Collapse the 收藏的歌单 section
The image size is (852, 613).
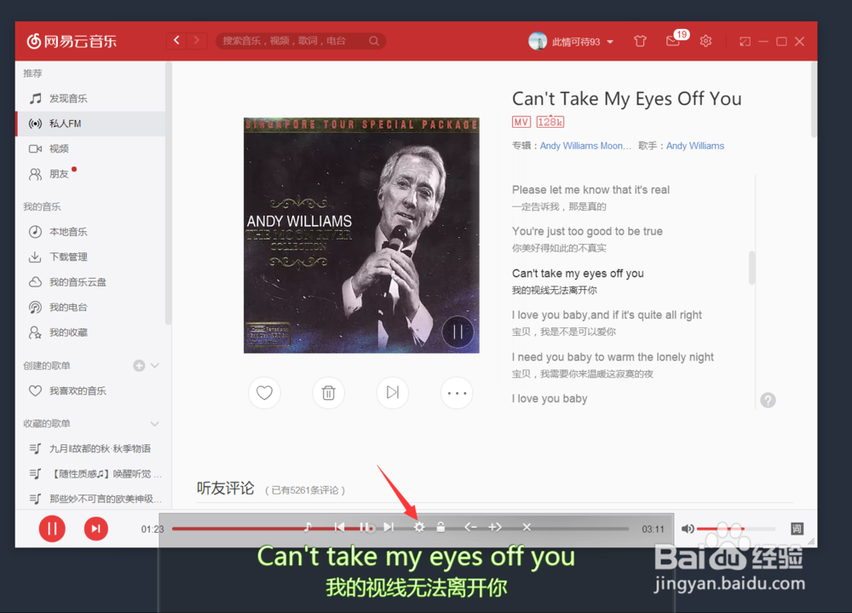tap(155, 424)
